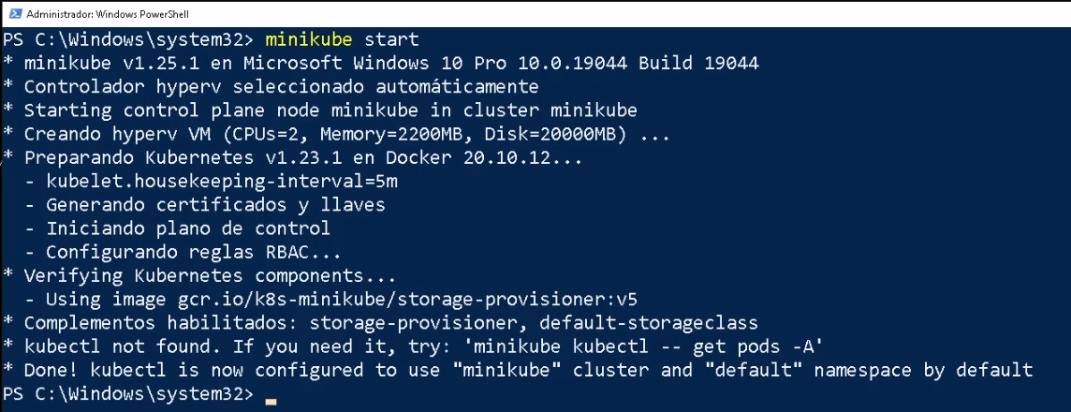Screen dimensions: 1071x412
Task: Click the yellow "minikube" command word
Action: [x=309, y=39]
